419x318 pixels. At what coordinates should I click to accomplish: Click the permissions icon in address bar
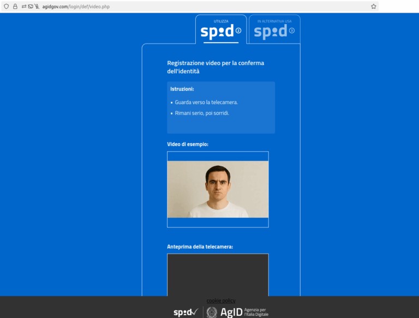[24, 7]
